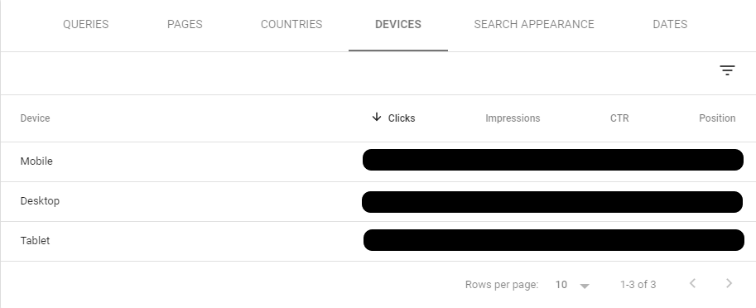This screenshot has width=756, height=308.
Task: Click the Device column header
Action: pos(35,118)
